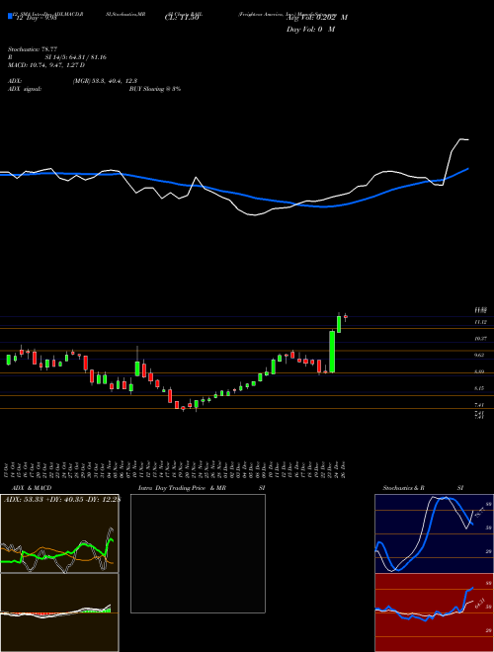Image resolution: width=494 pixels, height=652 pixels.
Task: Click the 'ADX signal:' label
Action: [24, 89]
